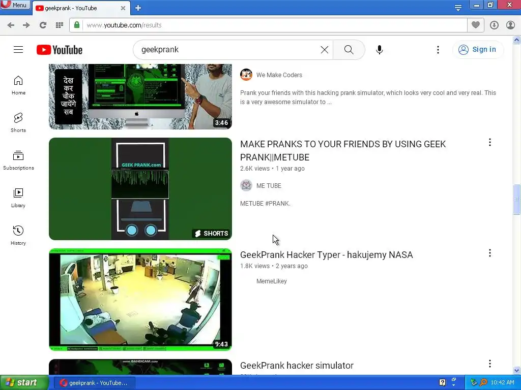Click the vertical scrollbar thumb
Viewport: 521px width, 390px height.
[x=517, y=199]
